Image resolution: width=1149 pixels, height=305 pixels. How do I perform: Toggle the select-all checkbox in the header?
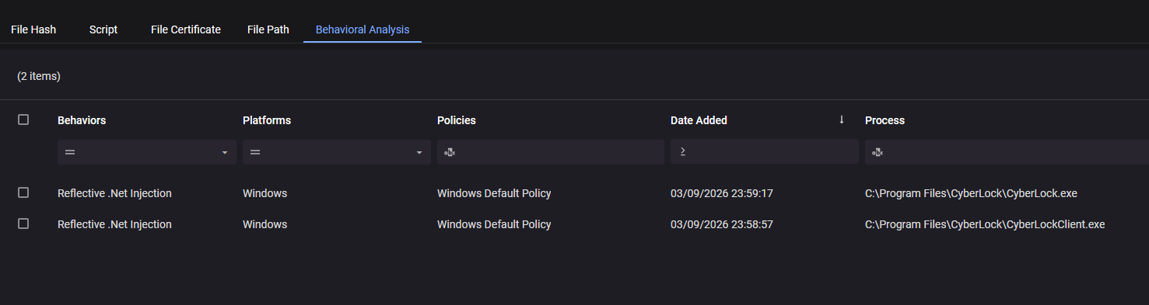[23, 120]
